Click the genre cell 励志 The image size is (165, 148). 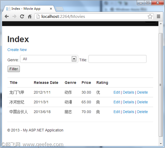(x=68, y=112)
